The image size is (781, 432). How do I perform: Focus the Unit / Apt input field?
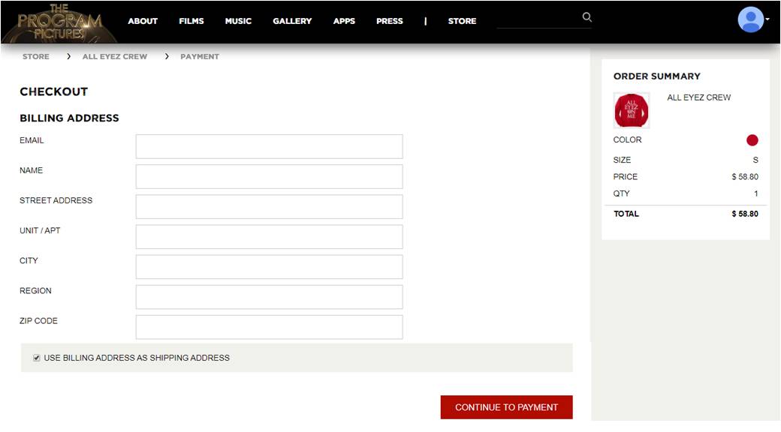pyautogui.click(x=269, y=237)
